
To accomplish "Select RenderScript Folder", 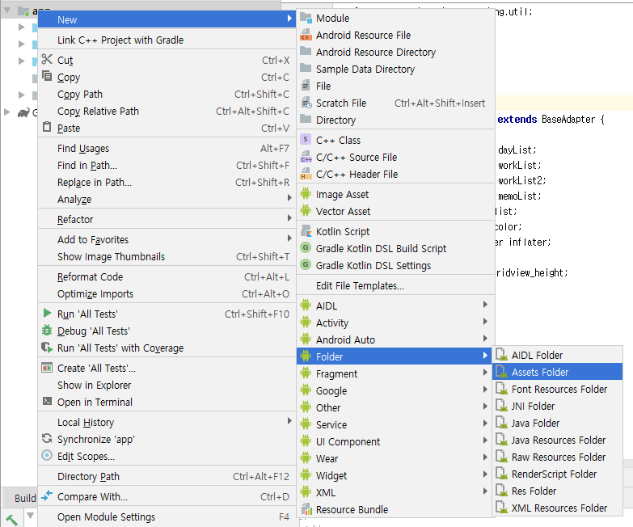I will coord(557,474).
